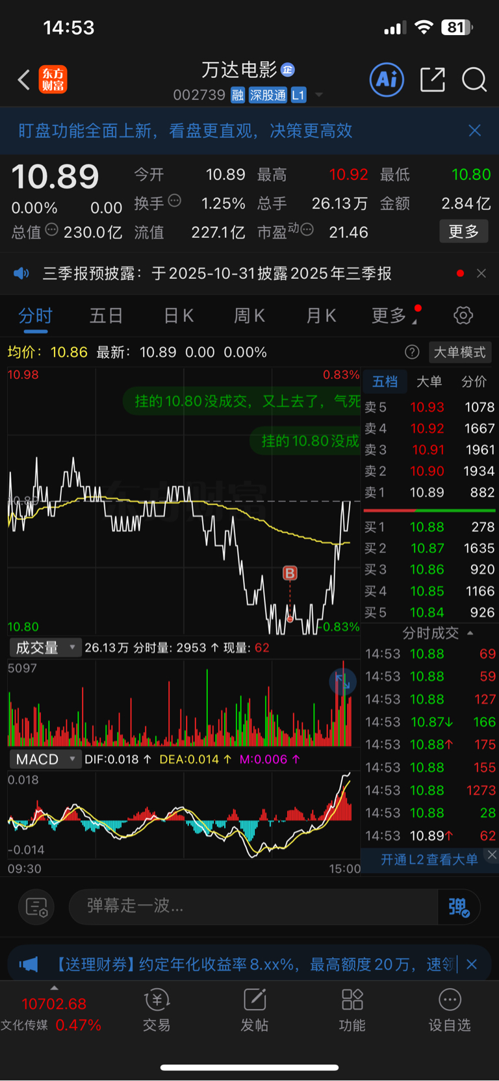Screen dimensions: 499x1081
Task: Tap the 14:53 status clock
Action: [69, 27]
